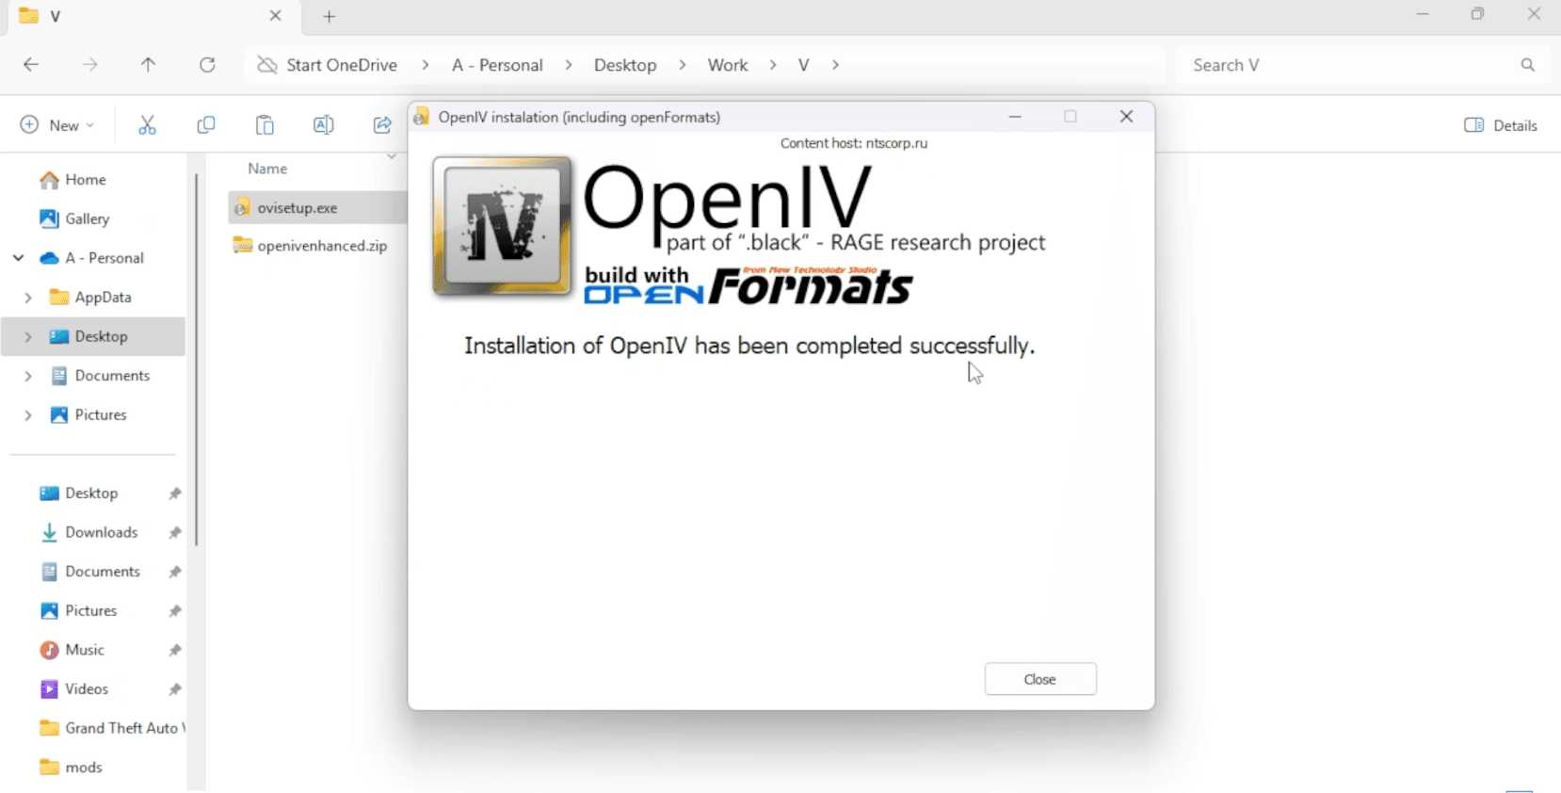Collapse the A - Personal tree node
Viewport: 1561px width, 793px height.
pos(18,258)
